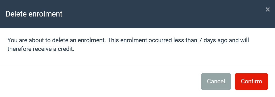Click the word 'enrolment' in the title
The image size is (275, 97).
(x=45, y=14)
